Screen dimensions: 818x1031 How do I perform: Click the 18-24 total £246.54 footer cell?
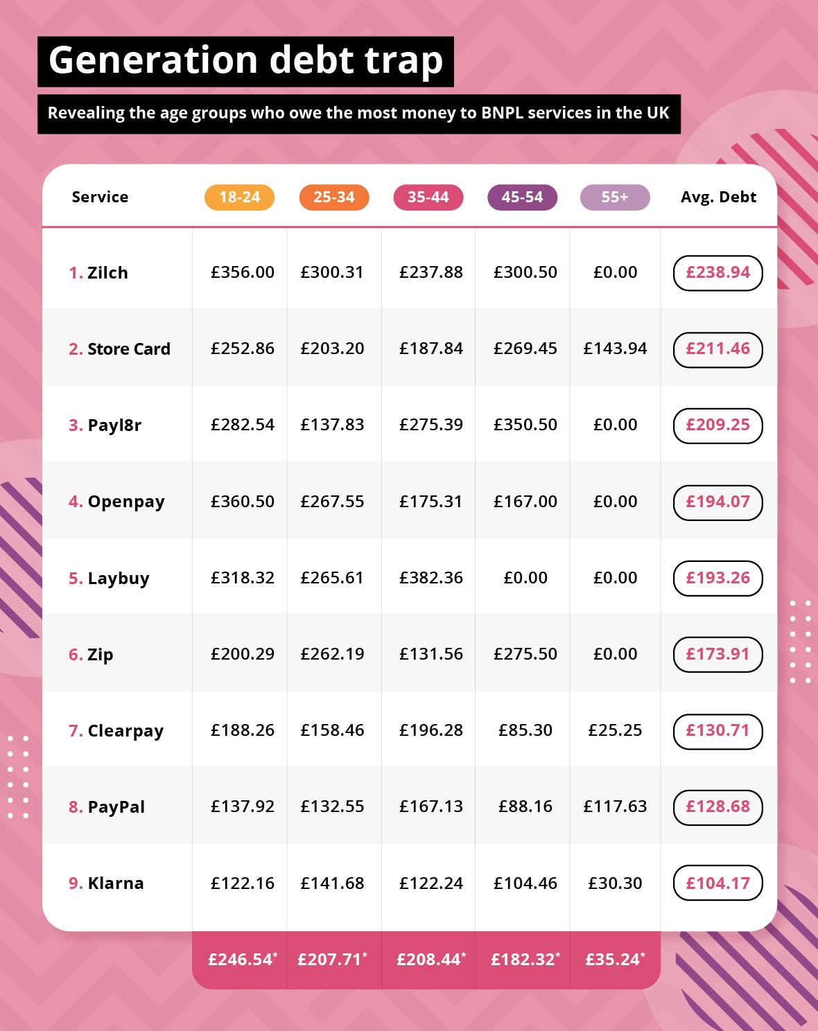pyautogui.click(x=242, y=960)
